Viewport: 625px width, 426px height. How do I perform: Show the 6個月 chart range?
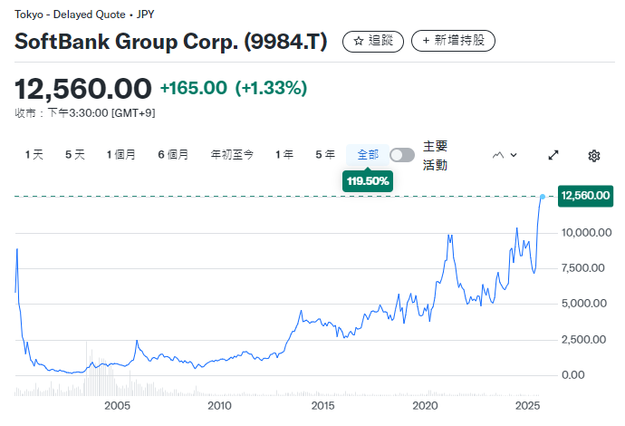[x=173, y=155]
